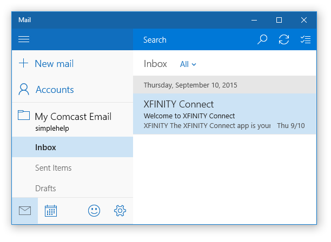Screen dimensions: 331x242
Task: Sync mailbox with the refresh icon
Action: 284,39
